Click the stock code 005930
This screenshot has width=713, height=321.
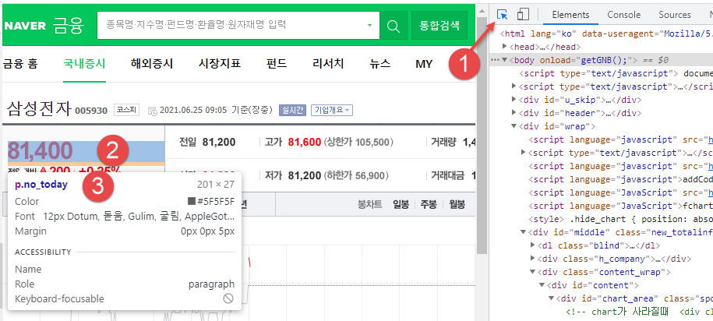tap(91, 111)
